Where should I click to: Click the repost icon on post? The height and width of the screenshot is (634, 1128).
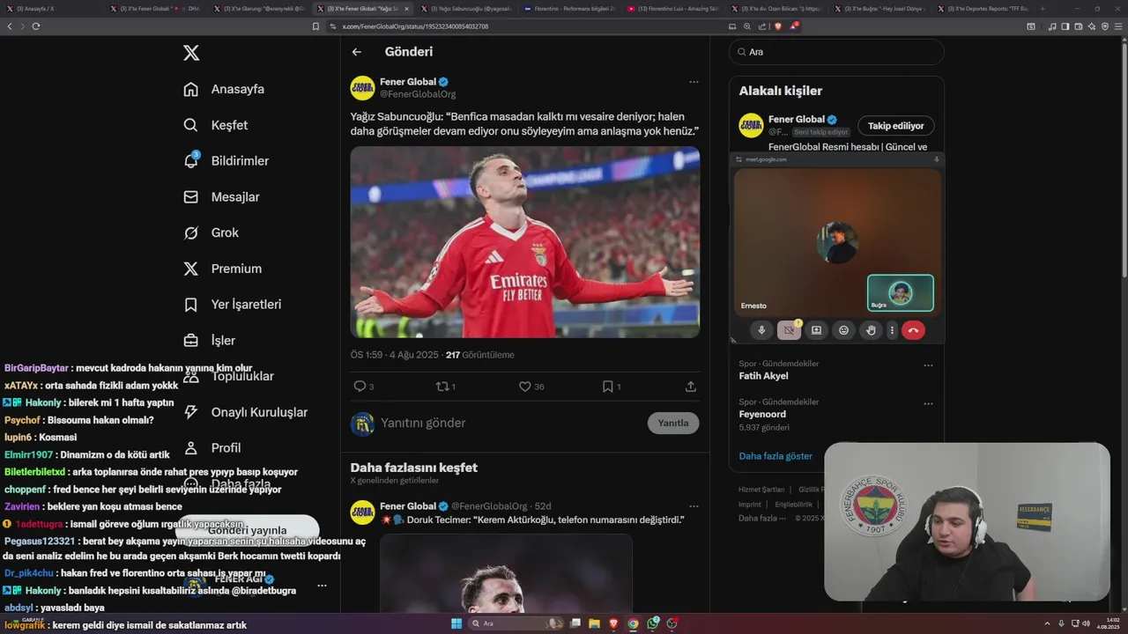coord(442,387)
